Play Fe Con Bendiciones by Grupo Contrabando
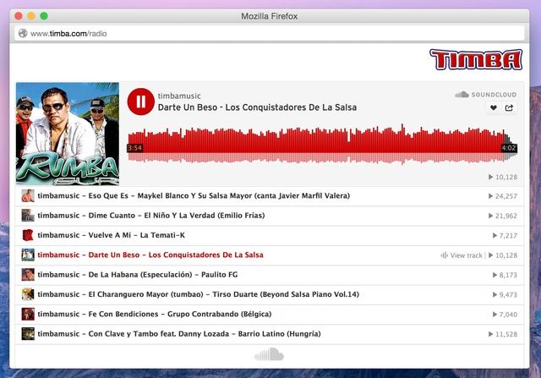The image size is (541, 378). point(269,314)
